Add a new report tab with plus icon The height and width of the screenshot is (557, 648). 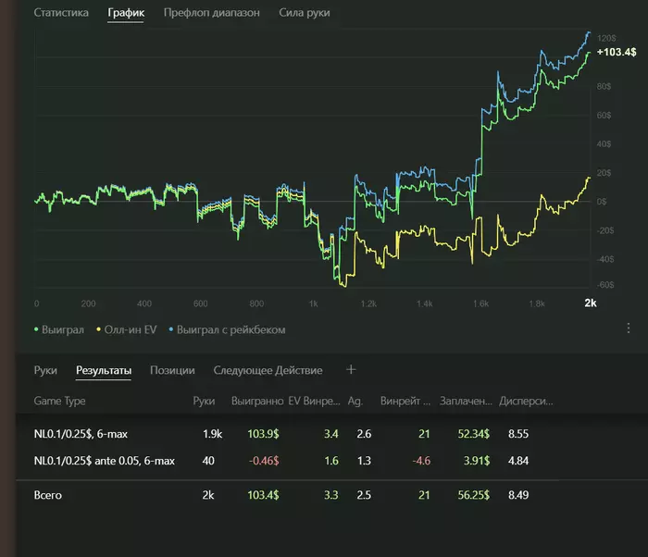click(x=351, y=369)
